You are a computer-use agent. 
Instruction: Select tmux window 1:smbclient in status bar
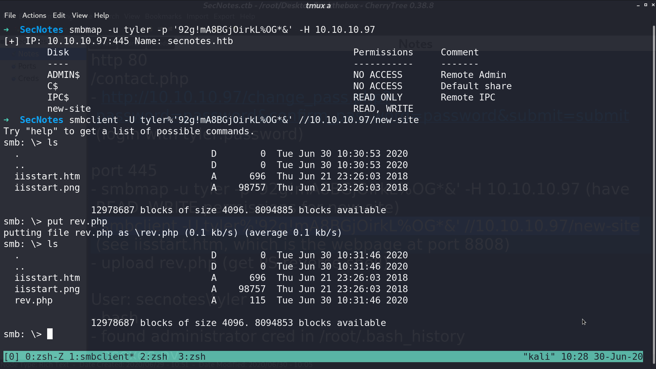click(x=101, y=357)
